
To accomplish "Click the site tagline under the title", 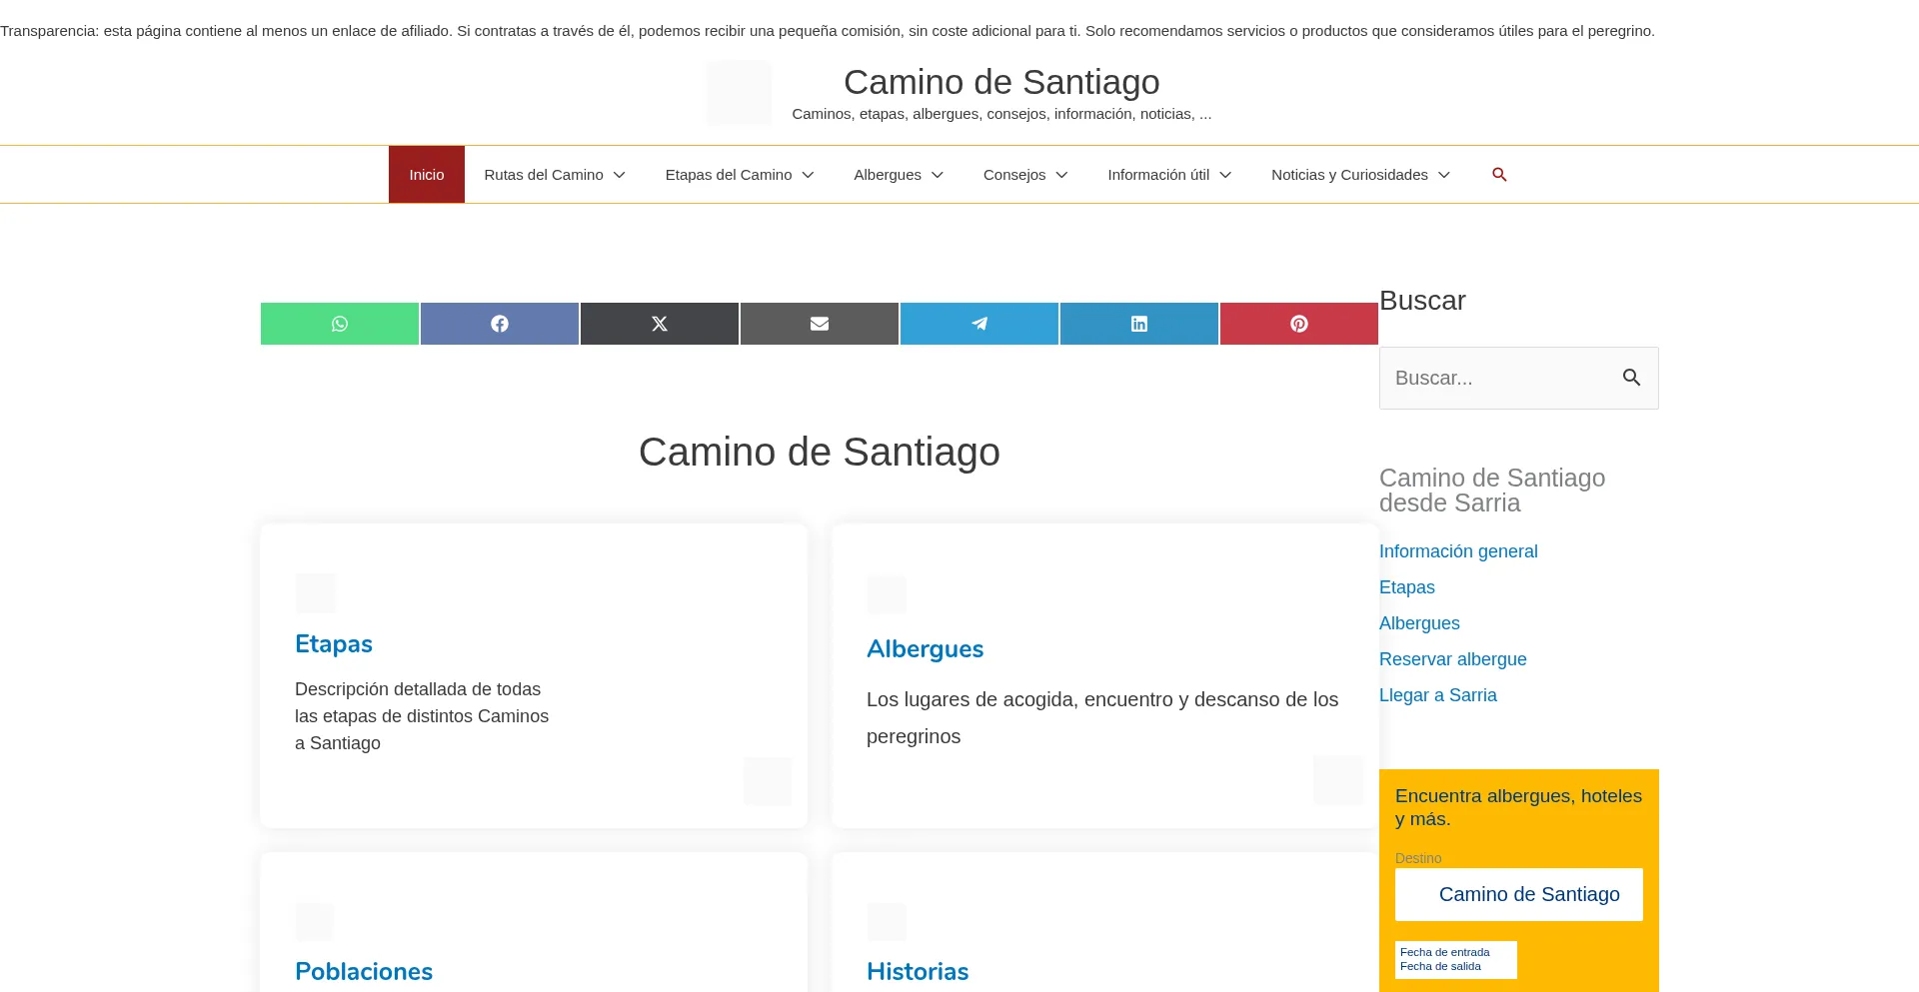I will pos(1001,114).
